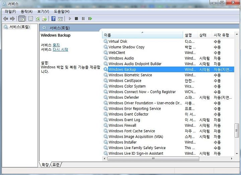
Task: Click the 다시 시작 service link
Action: point(60,49)
